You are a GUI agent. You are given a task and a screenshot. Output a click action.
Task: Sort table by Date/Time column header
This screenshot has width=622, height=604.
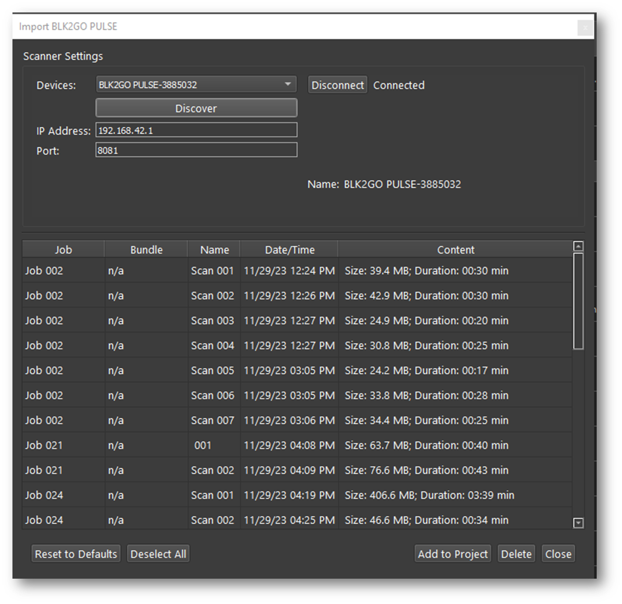[x=289, y=250]
